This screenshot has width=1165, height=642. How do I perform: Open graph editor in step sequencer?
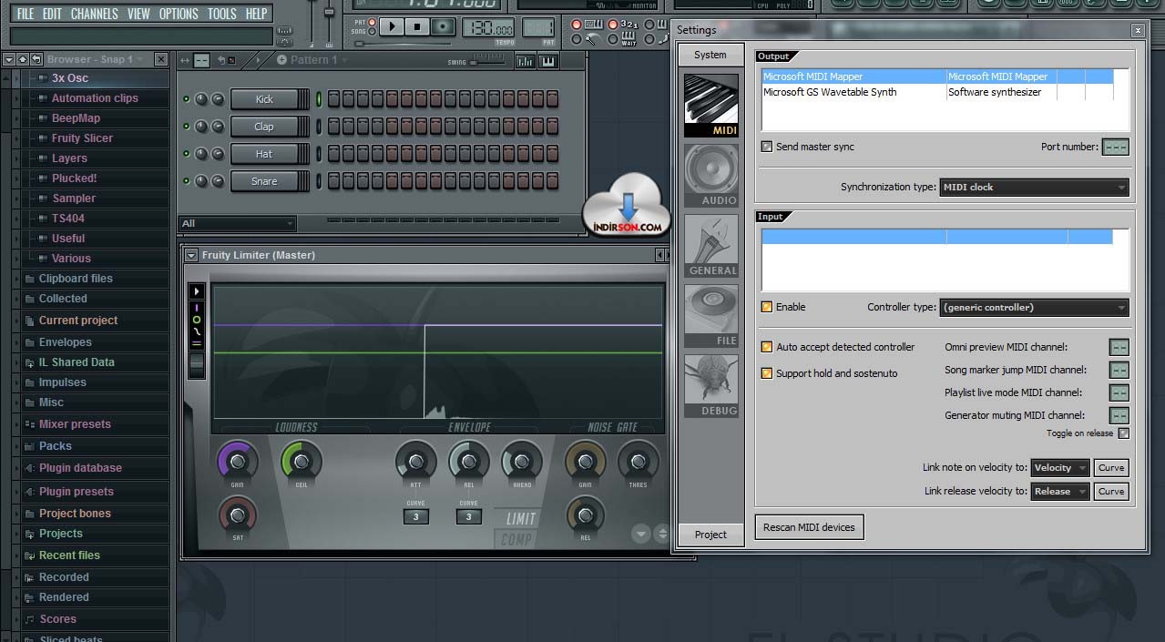pos(525,61)
